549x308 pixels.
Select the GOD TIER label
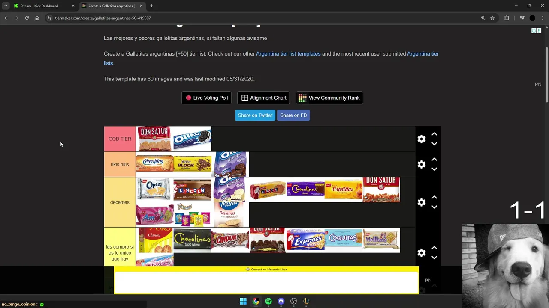tap(120, 139)
